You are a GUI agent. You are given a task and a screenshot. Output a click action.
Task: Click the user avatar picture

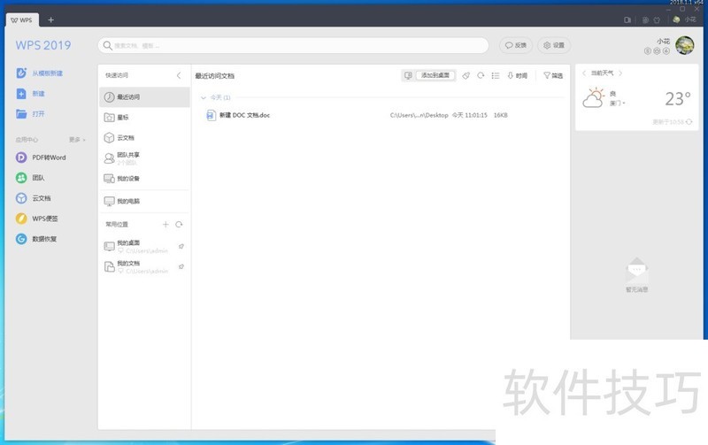click(684, 46)
